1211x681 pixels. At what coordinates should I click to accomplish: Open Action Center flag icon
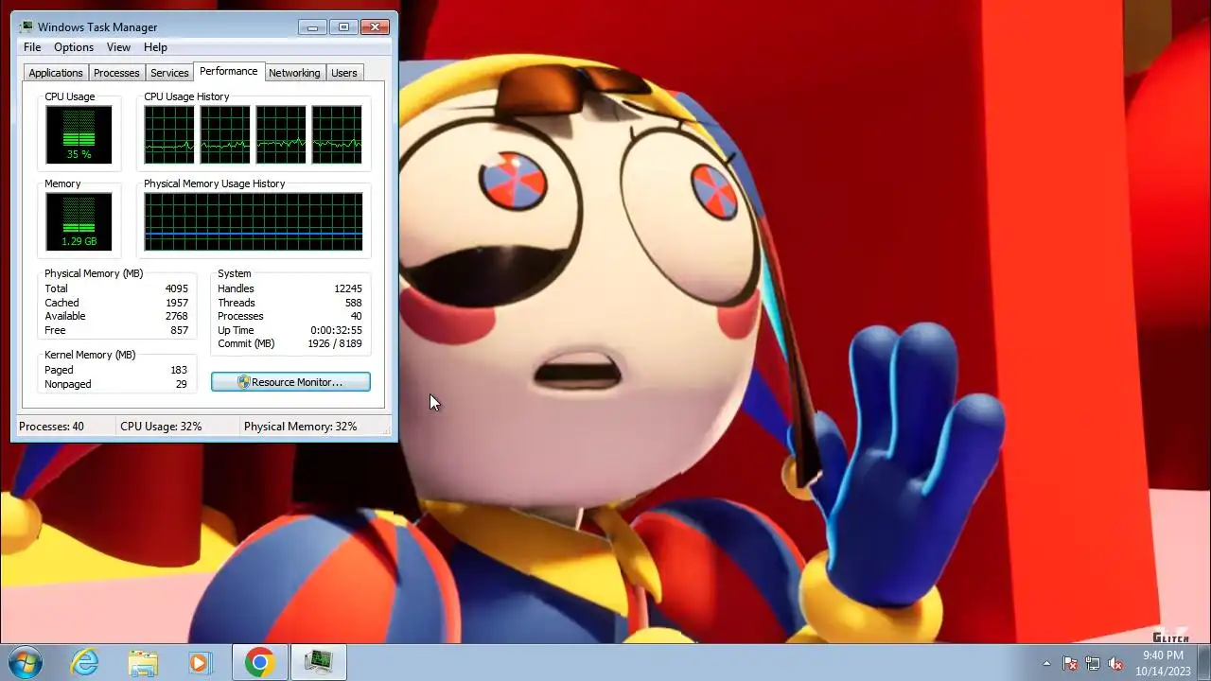click(1070, 663)
